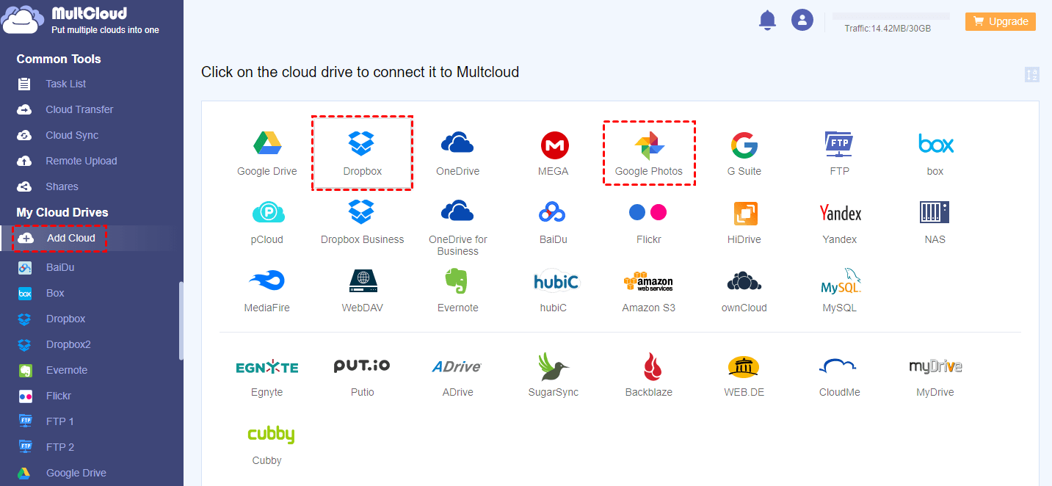Connect MySQL database icon
This screenshot has width=1052, height=486.
[x=841, y=280]
